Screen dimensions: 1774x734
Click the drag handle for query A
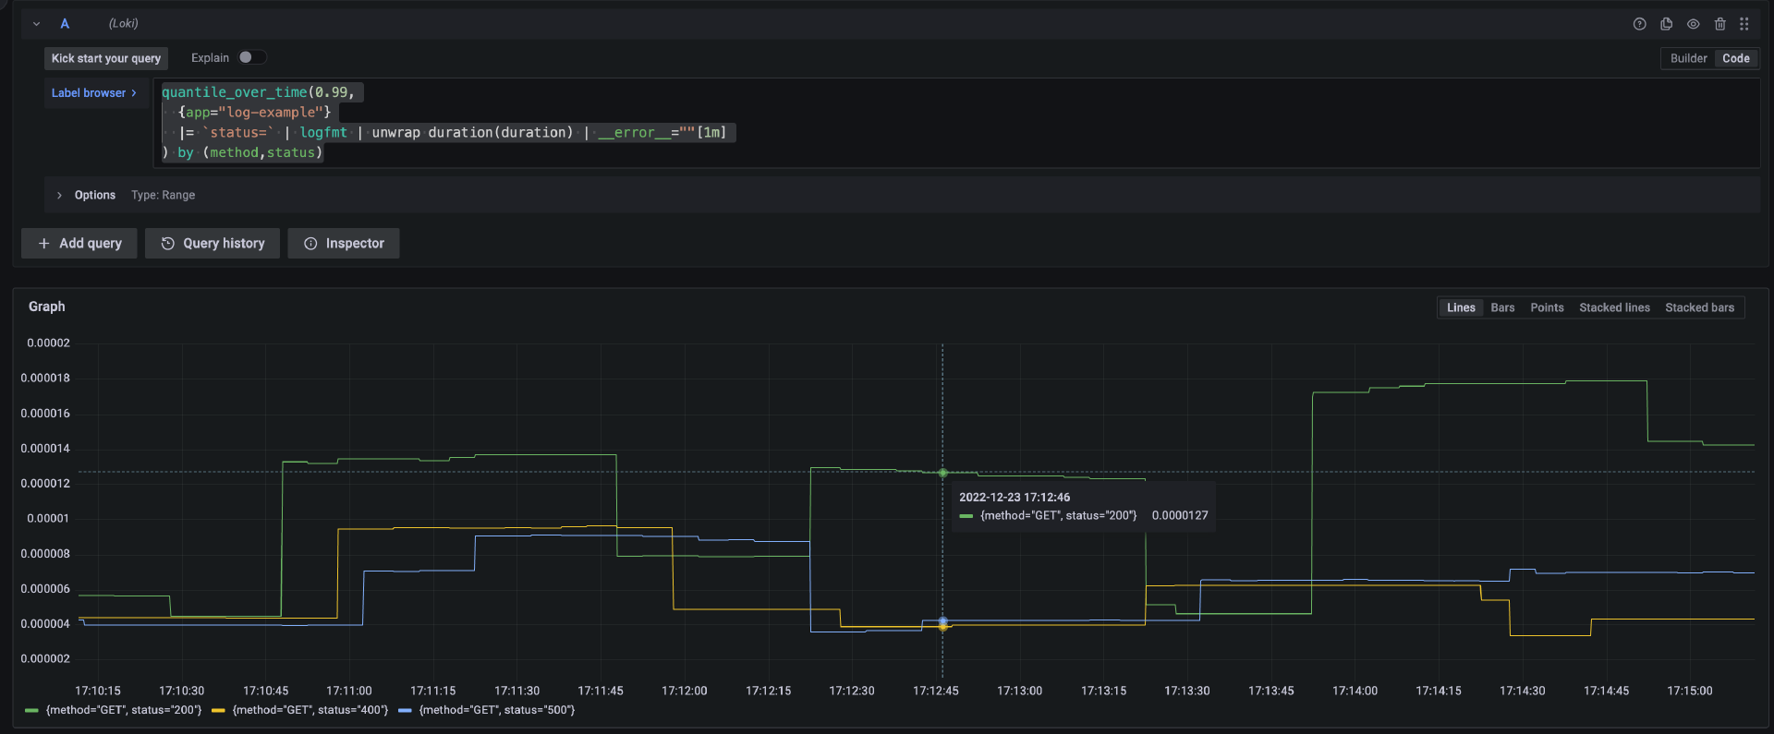coord(1744,24)
